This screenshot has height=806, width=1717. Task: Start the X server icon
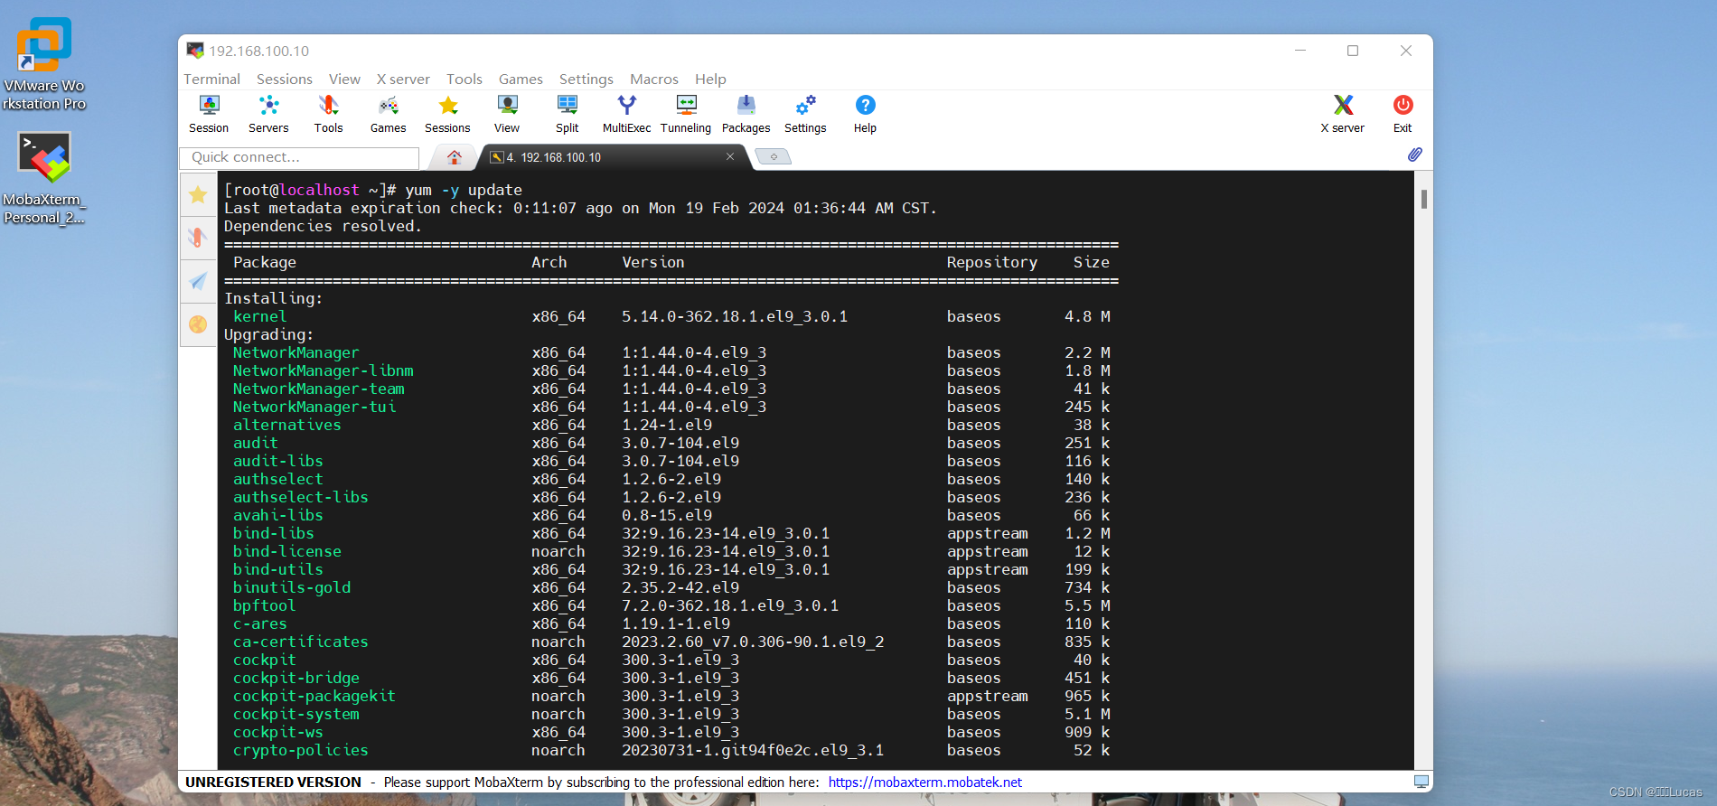[x=1343, y=115]
